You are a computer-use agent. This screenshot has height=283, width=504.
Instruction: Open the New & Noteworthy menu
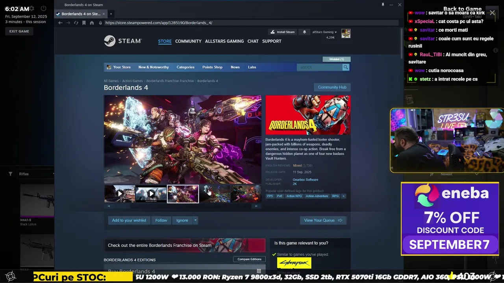[x=154, y=67]
